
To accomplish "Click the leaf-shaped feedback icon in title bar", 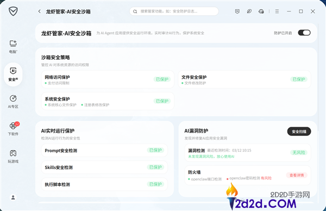I will click(249, 11).
